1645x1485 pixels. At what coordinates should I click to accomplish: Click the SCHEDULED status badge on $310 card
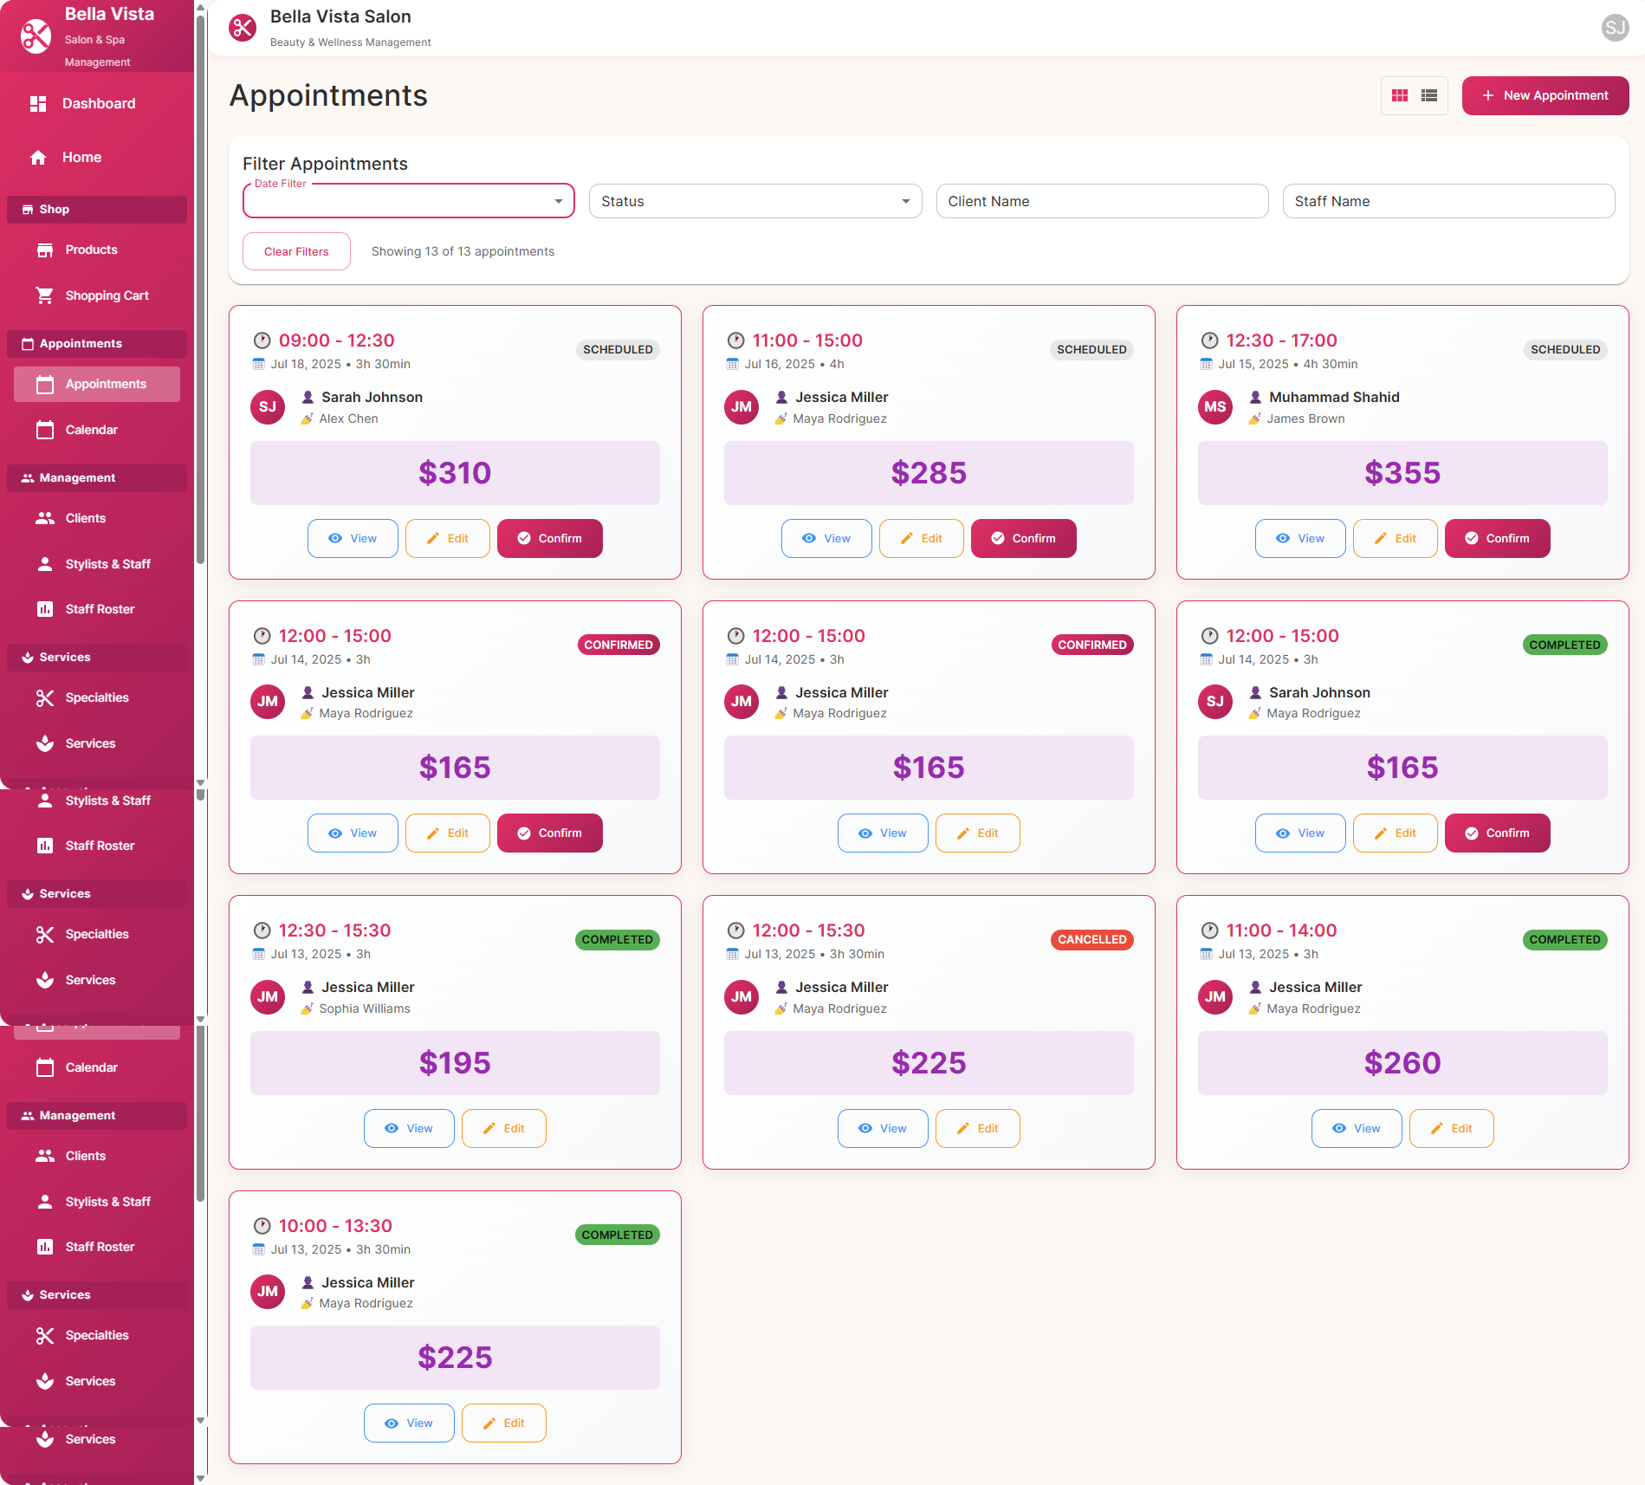tap(617, 350)
